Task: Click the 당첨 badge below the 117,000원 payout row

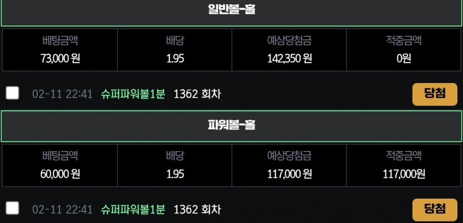Action: point(435,210)
